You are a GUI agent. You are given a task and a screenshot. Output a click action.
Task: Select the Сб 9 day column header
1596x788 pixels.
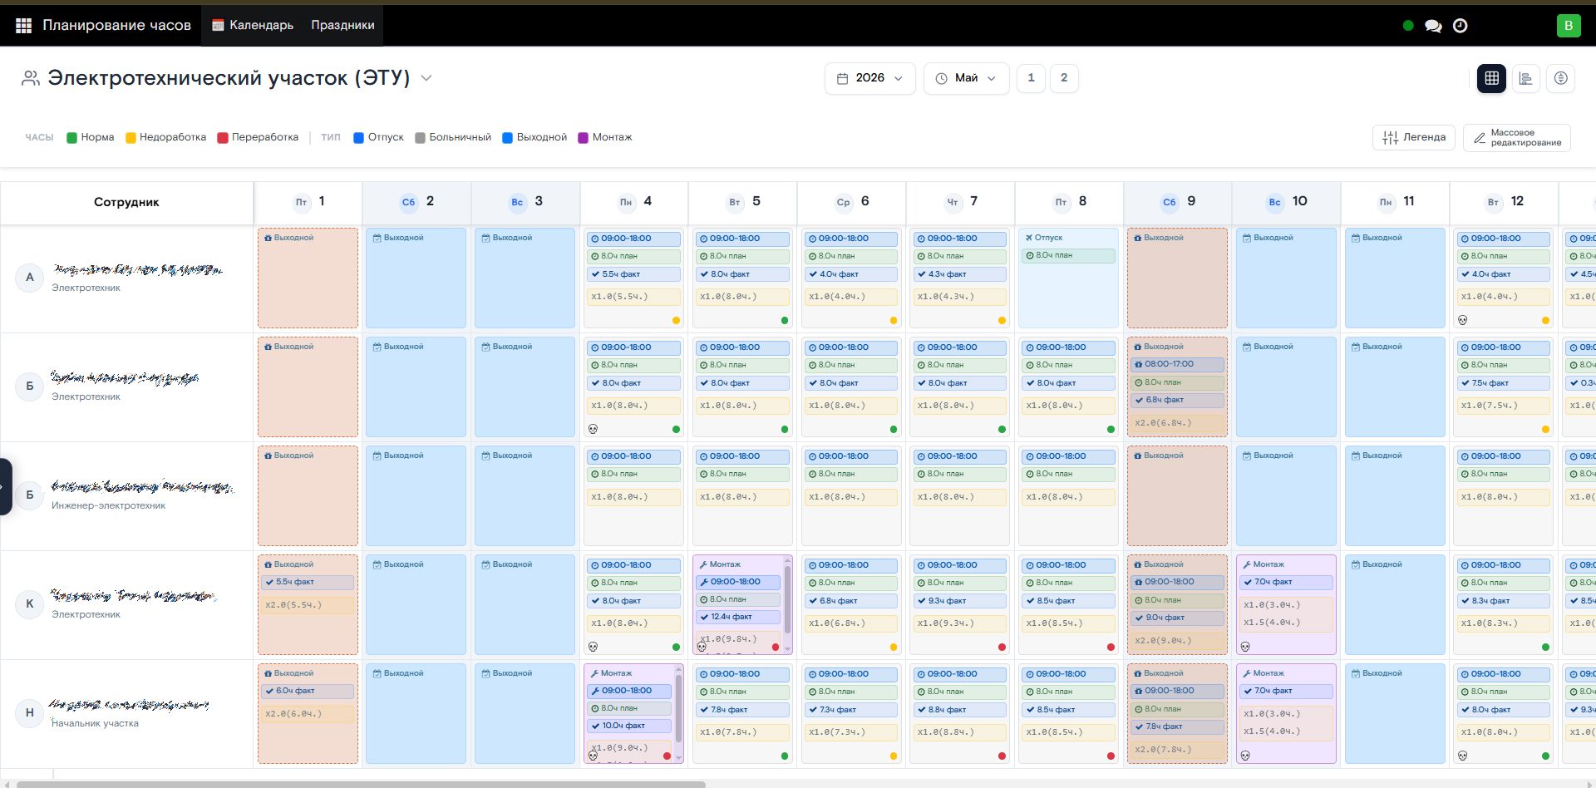1178,202
